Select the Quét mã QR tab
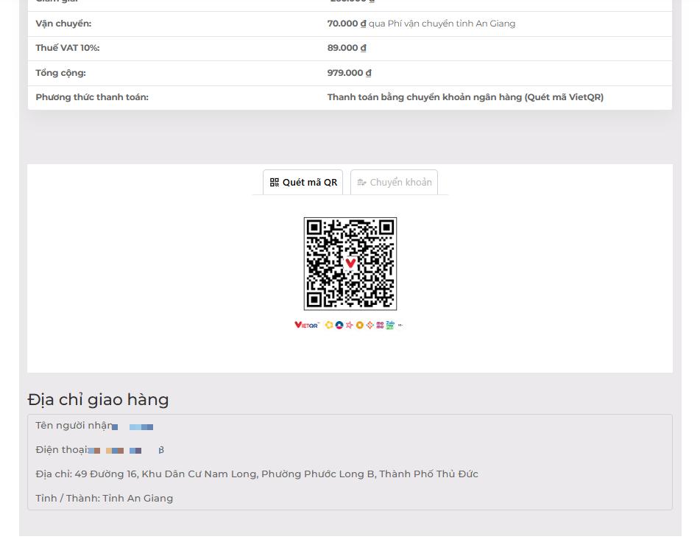 pos(303,181)
